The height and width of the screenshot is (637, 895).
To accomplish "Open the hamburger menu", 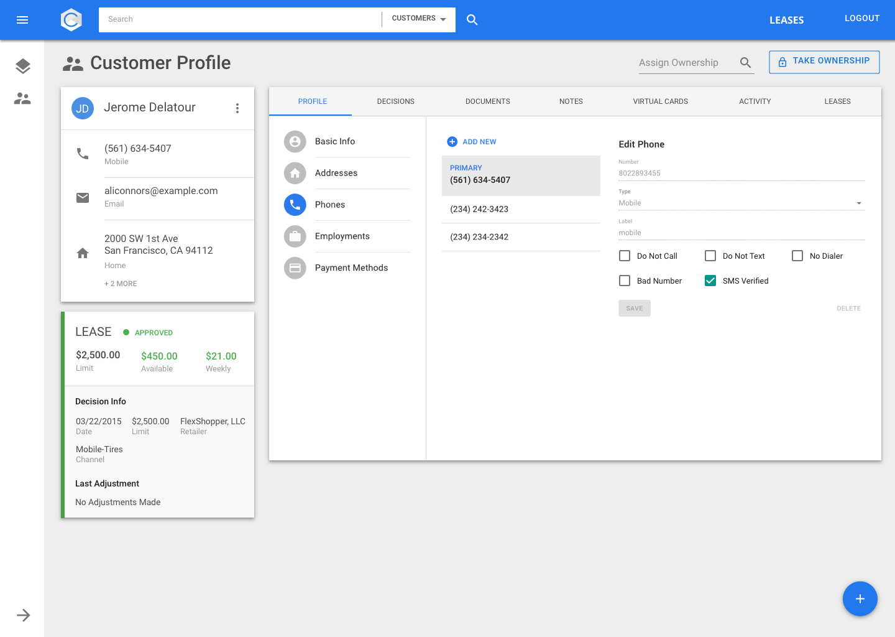I will point(22,20).
